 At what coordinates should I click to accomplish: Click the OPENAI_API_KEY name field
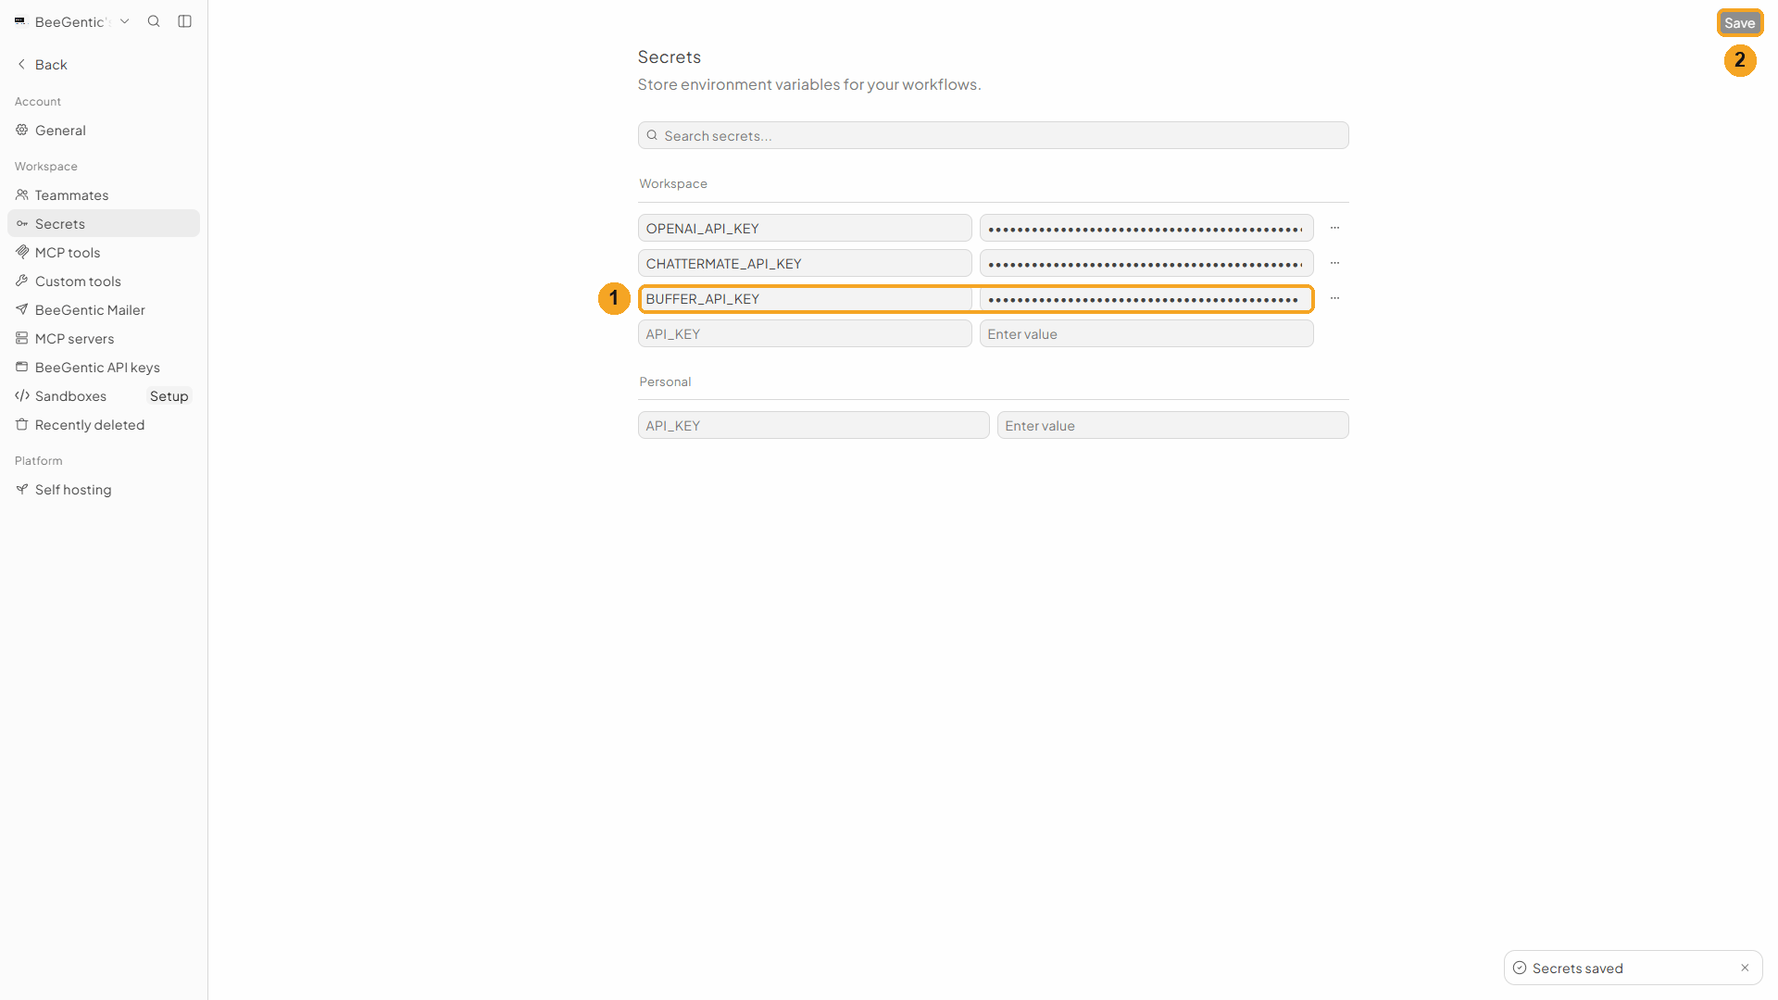[x=805, y=228]
